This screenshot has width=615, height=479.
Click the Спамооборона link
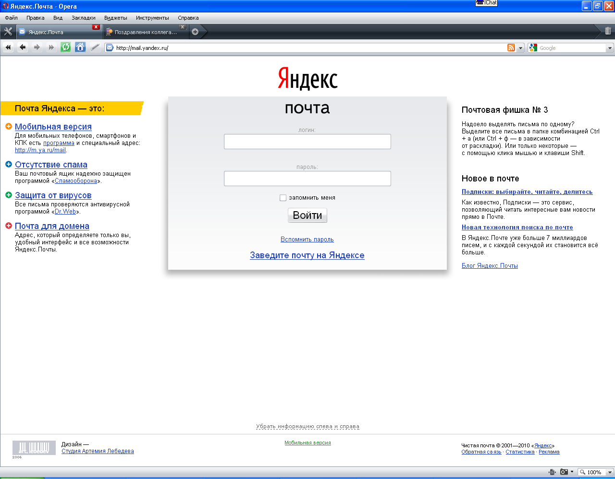tap(76, 181)
